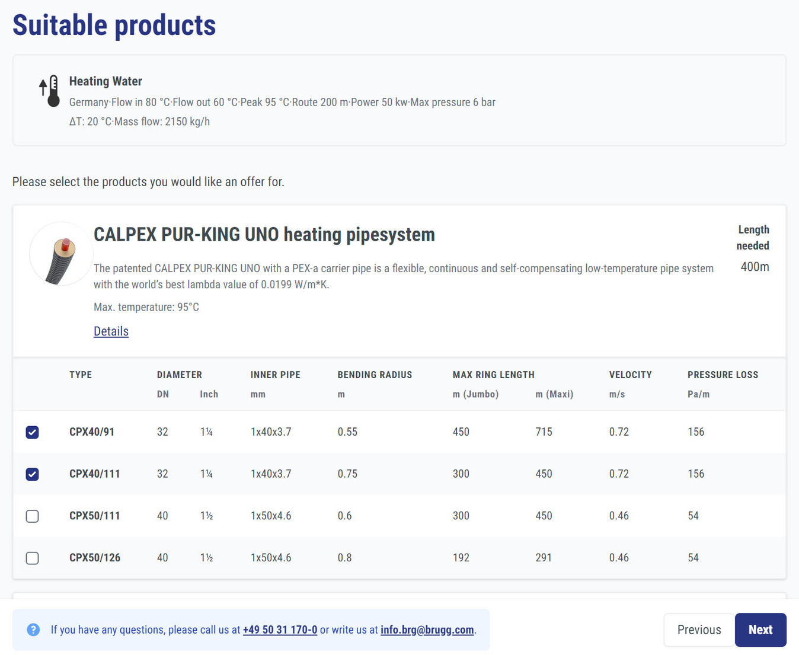Click the Inch diameter subheader
The height and width of the screenshot is (655, 799).
click(x=209, y=394)
